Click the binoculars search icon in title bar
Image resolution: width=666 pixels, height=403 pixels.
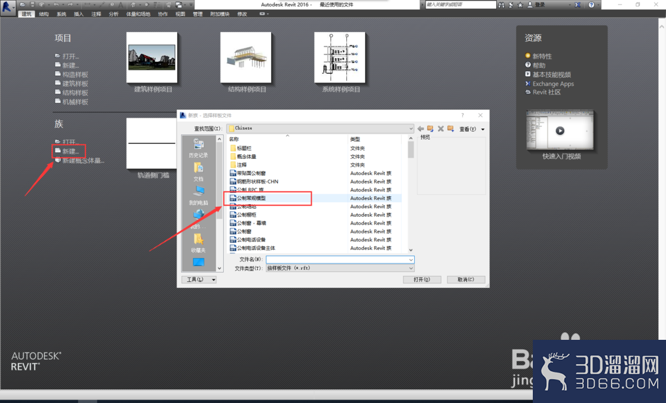(x=501, y=5)
